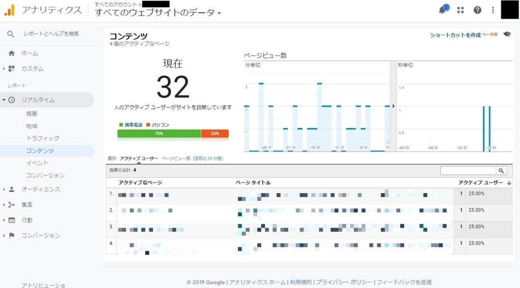Select the コンテンツ realtime report
520x288 pixels.
point(40,151)
